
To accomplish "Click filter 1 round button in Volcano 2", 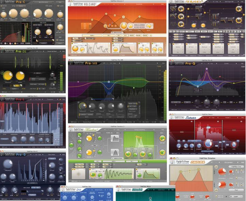I will [x=105, y=26].
